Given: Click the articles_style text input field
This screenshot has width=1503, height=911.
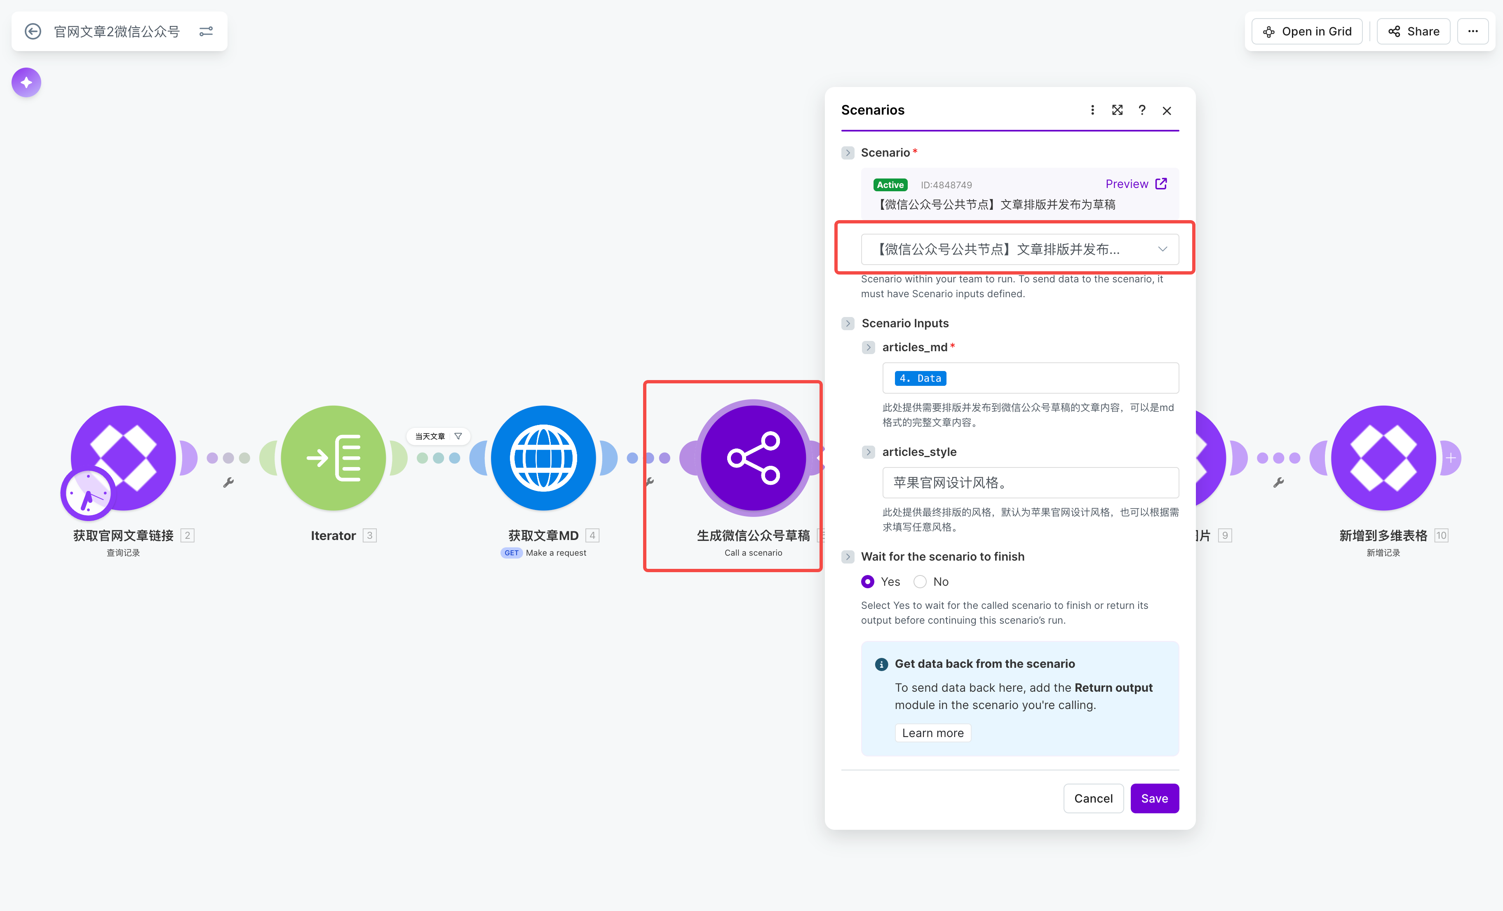Looking at the screenshot, I should [1030, 482].
